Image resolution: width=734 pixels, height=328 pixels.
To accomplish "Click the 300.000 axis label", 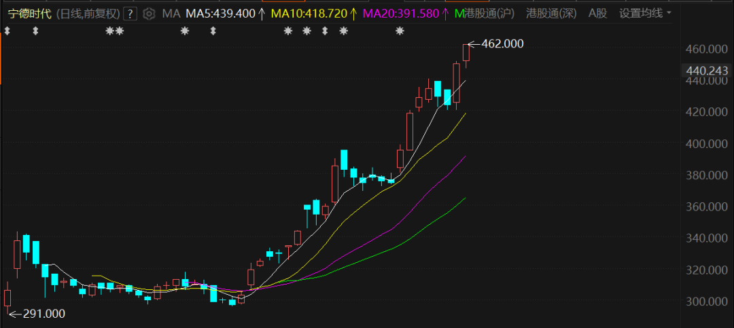I will [706, 302].
